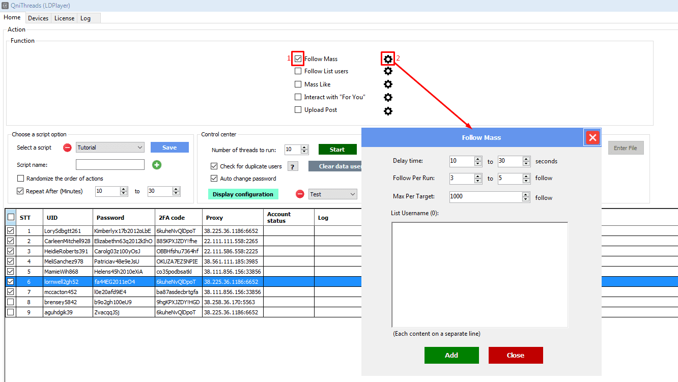Remove Test configuration with red minus icon
Viewport: 678px width, 382px height.
pyautogui.click(x=300, y=194)
